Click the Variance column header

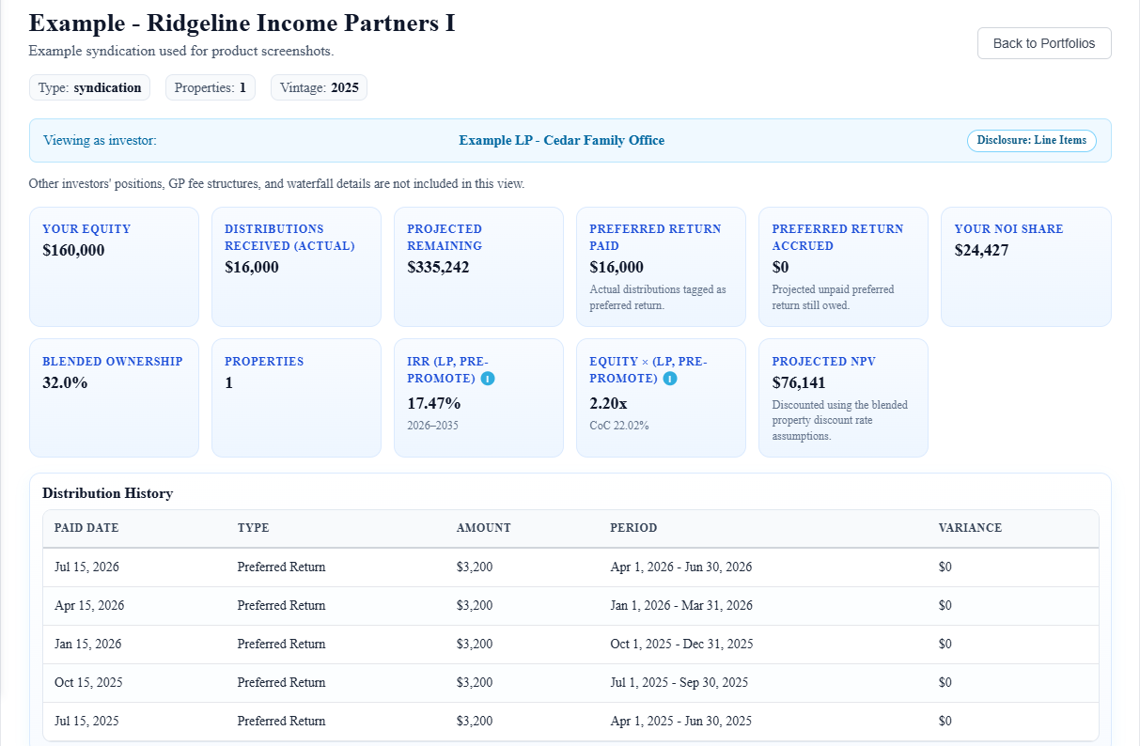970,528
